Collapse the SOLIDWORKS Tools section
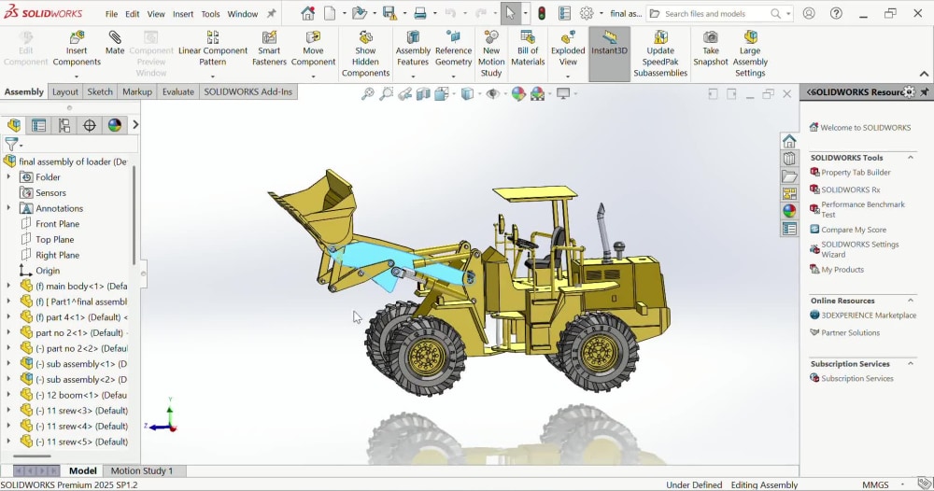 (910, 157)
